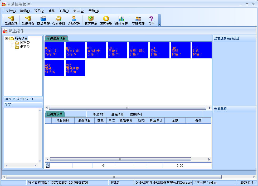
Task: Open 商品管理 from the toolbar
Action: 43,20
